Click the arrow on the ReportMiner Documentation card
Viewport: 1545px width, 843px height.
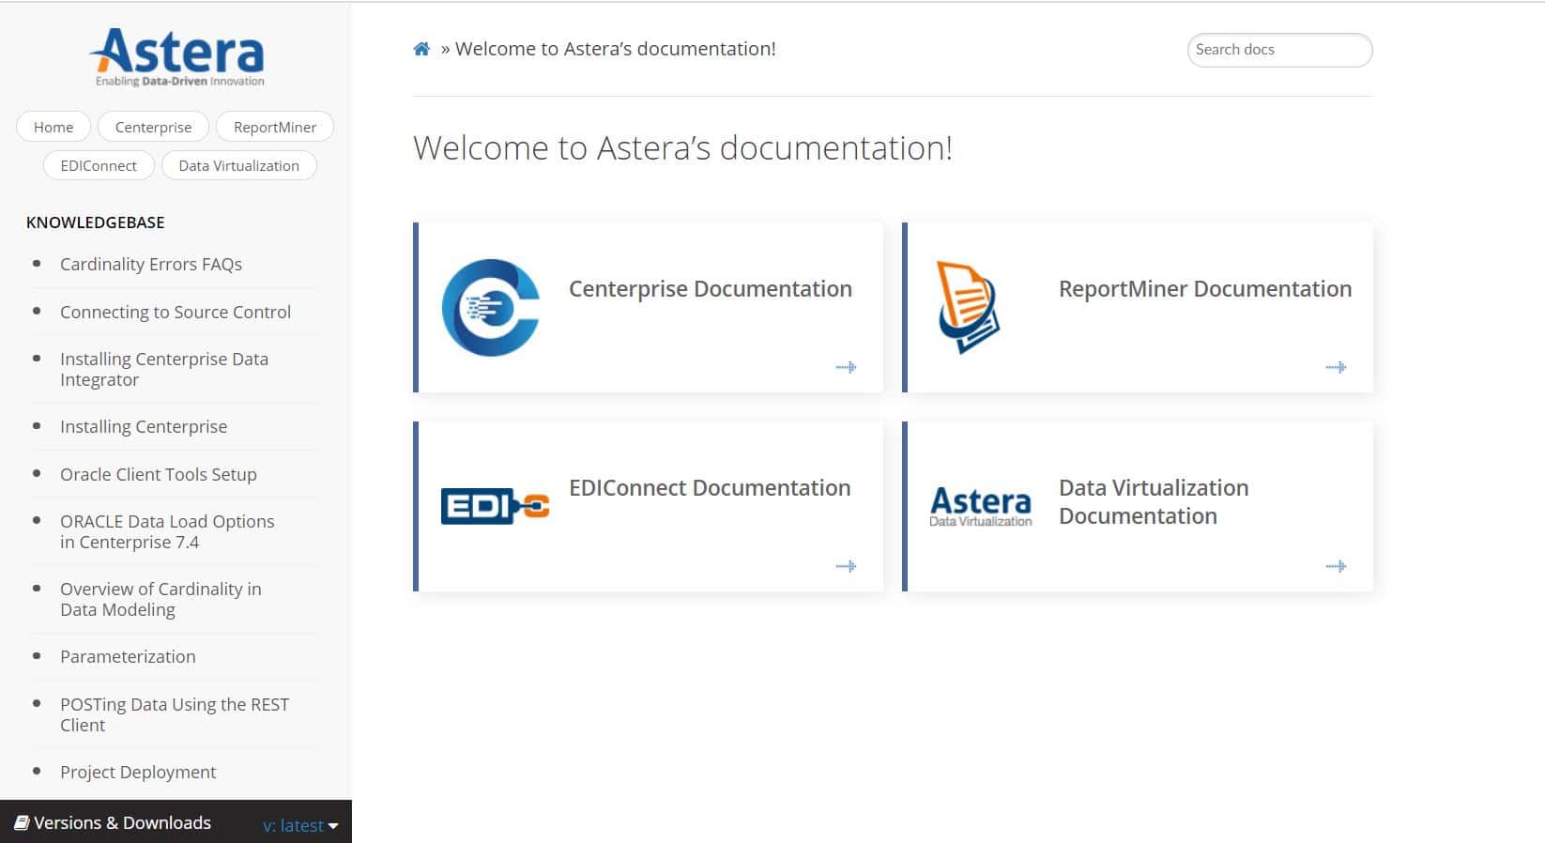(1335, 367)
